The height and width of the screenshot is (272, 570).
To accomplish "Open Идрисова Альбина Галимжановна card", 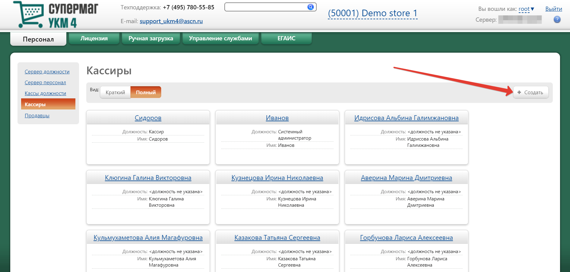I will [407, 118].
